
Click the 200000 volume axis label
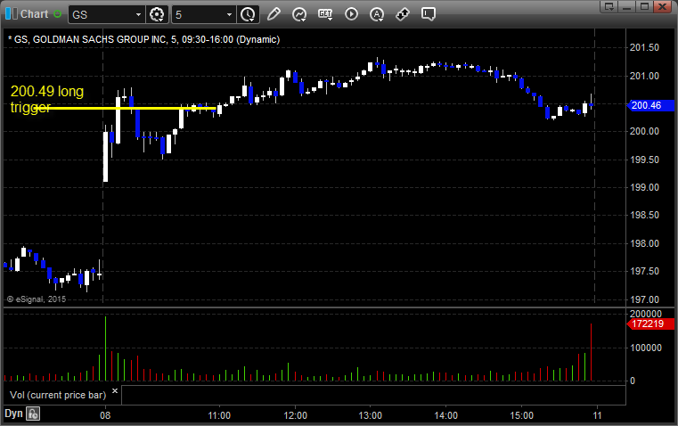[x=646, y=314]
